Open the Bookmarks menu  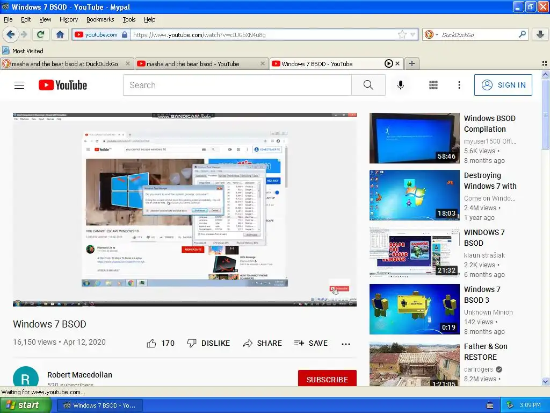(100, 19)
